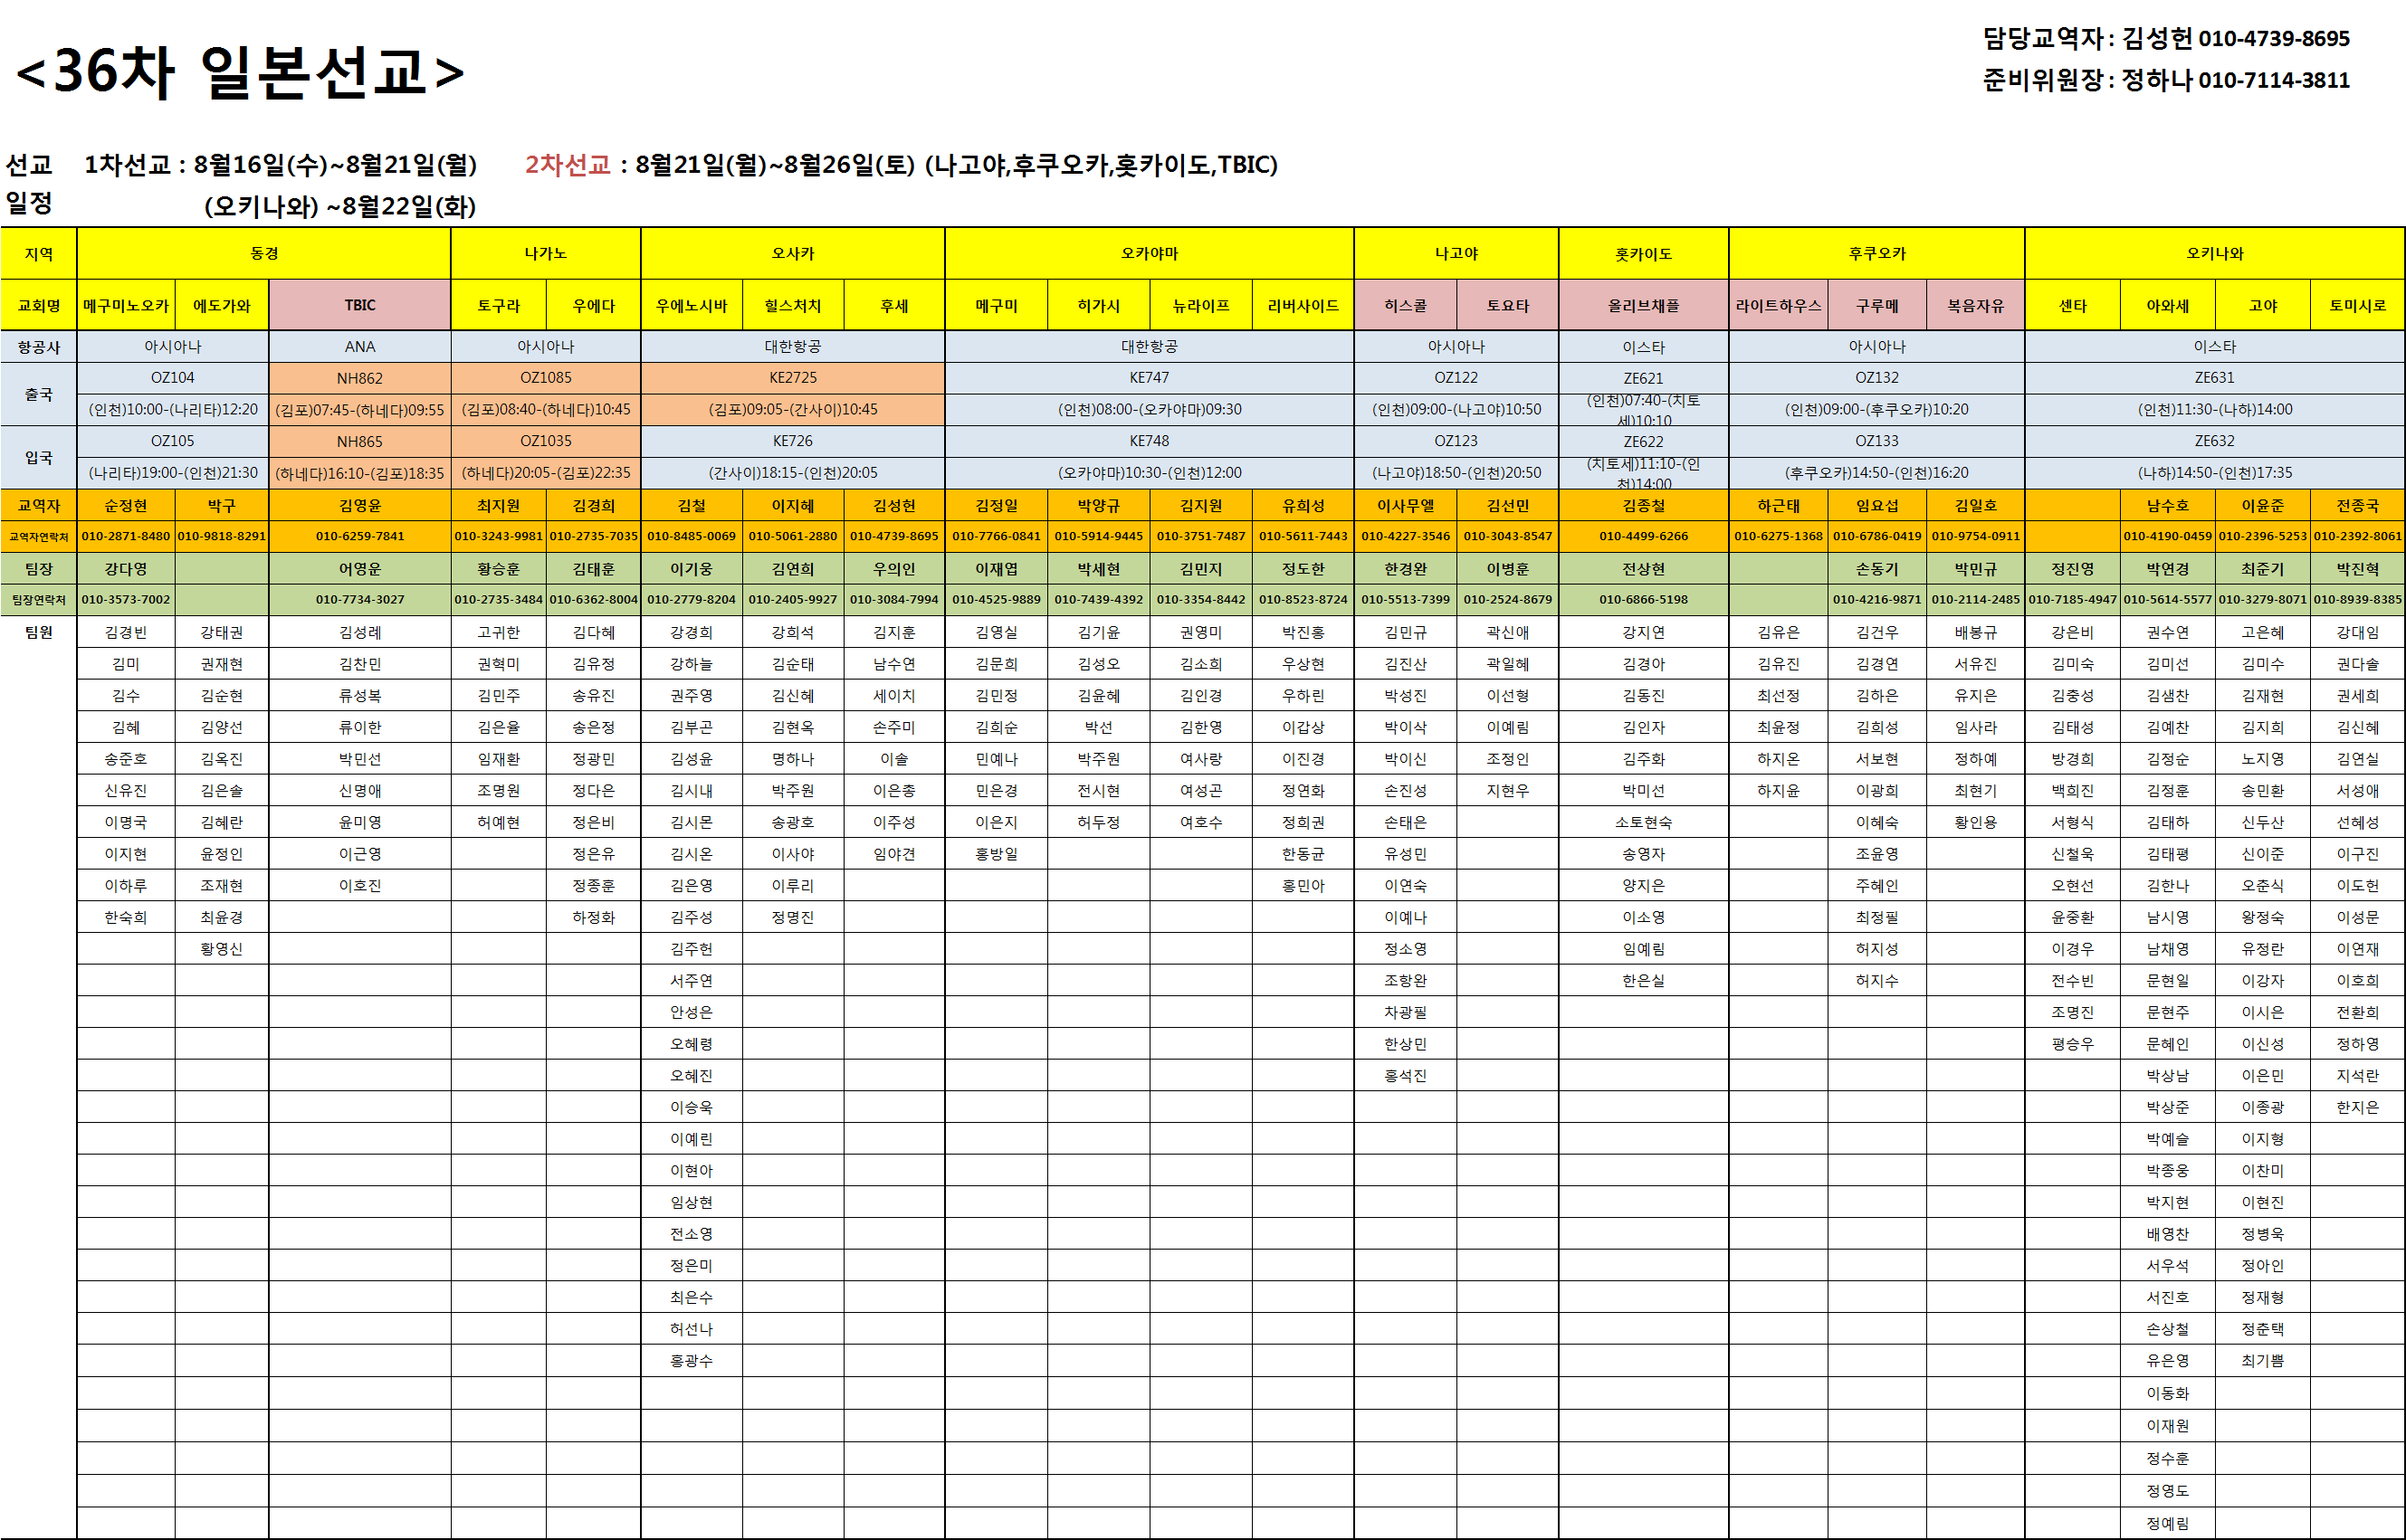Select the ZE631 flight cell
The height and width of the screenshot is (1540, 2406).
click(2213, 378)
